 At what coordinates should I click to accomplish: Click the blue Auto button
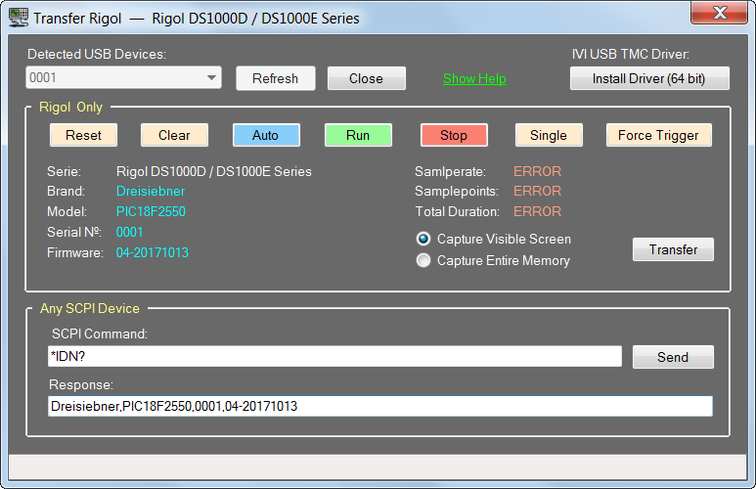266,135
